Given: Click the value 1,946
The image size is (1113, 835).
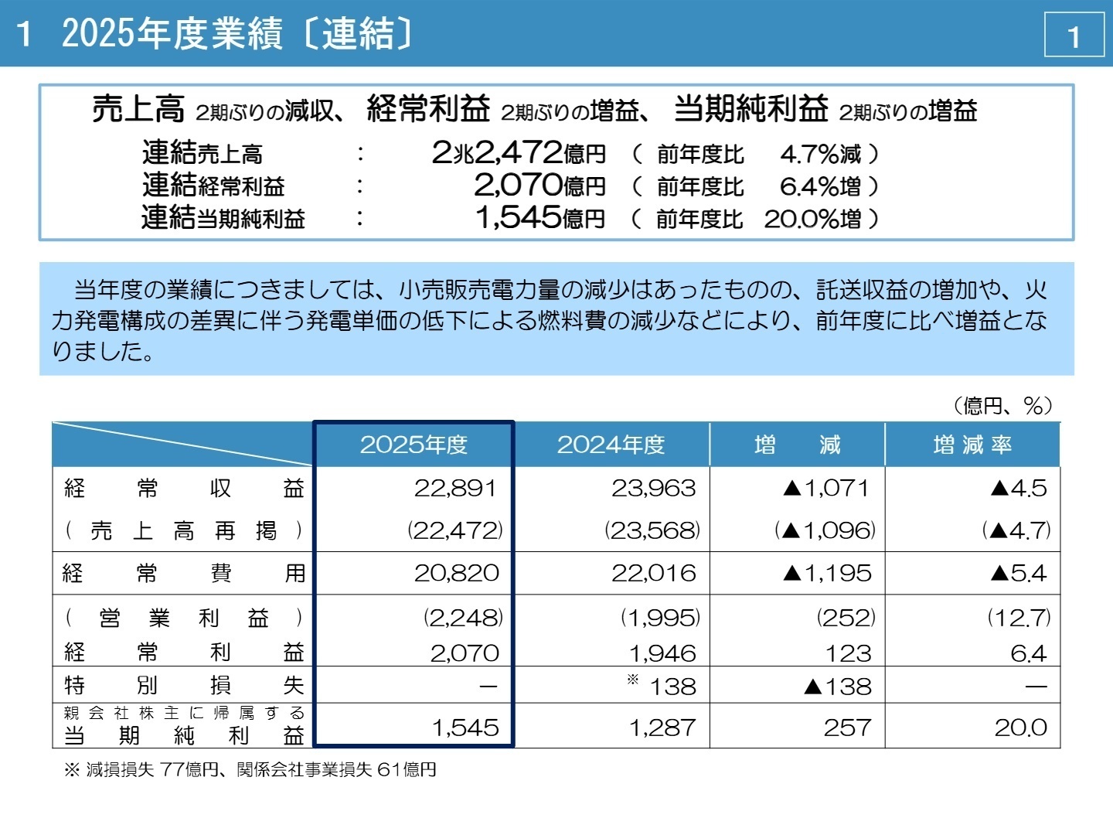Looking at the screenshot, I should [x=662, y=653].
